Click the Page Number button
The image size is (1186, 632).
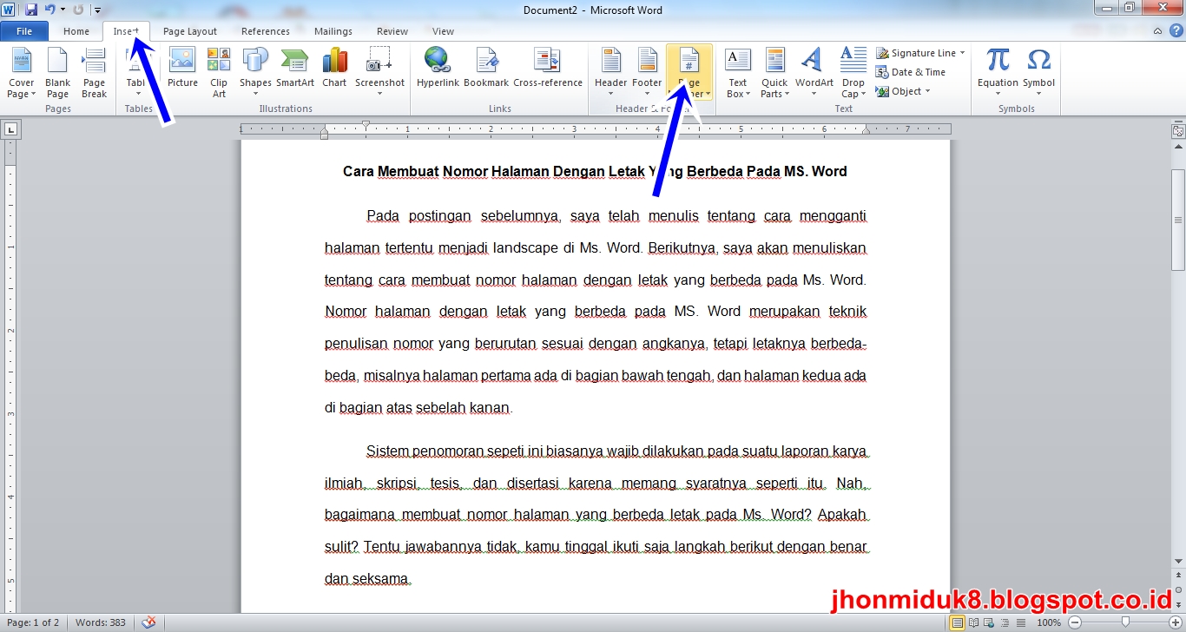tap(689, 73)
